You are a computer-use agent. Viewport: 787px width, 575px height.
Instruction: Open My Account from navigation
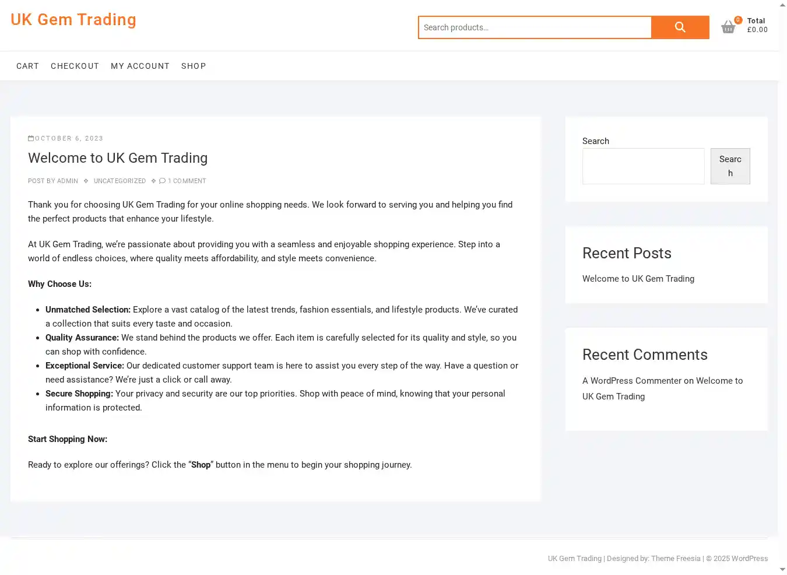[140, 66]
